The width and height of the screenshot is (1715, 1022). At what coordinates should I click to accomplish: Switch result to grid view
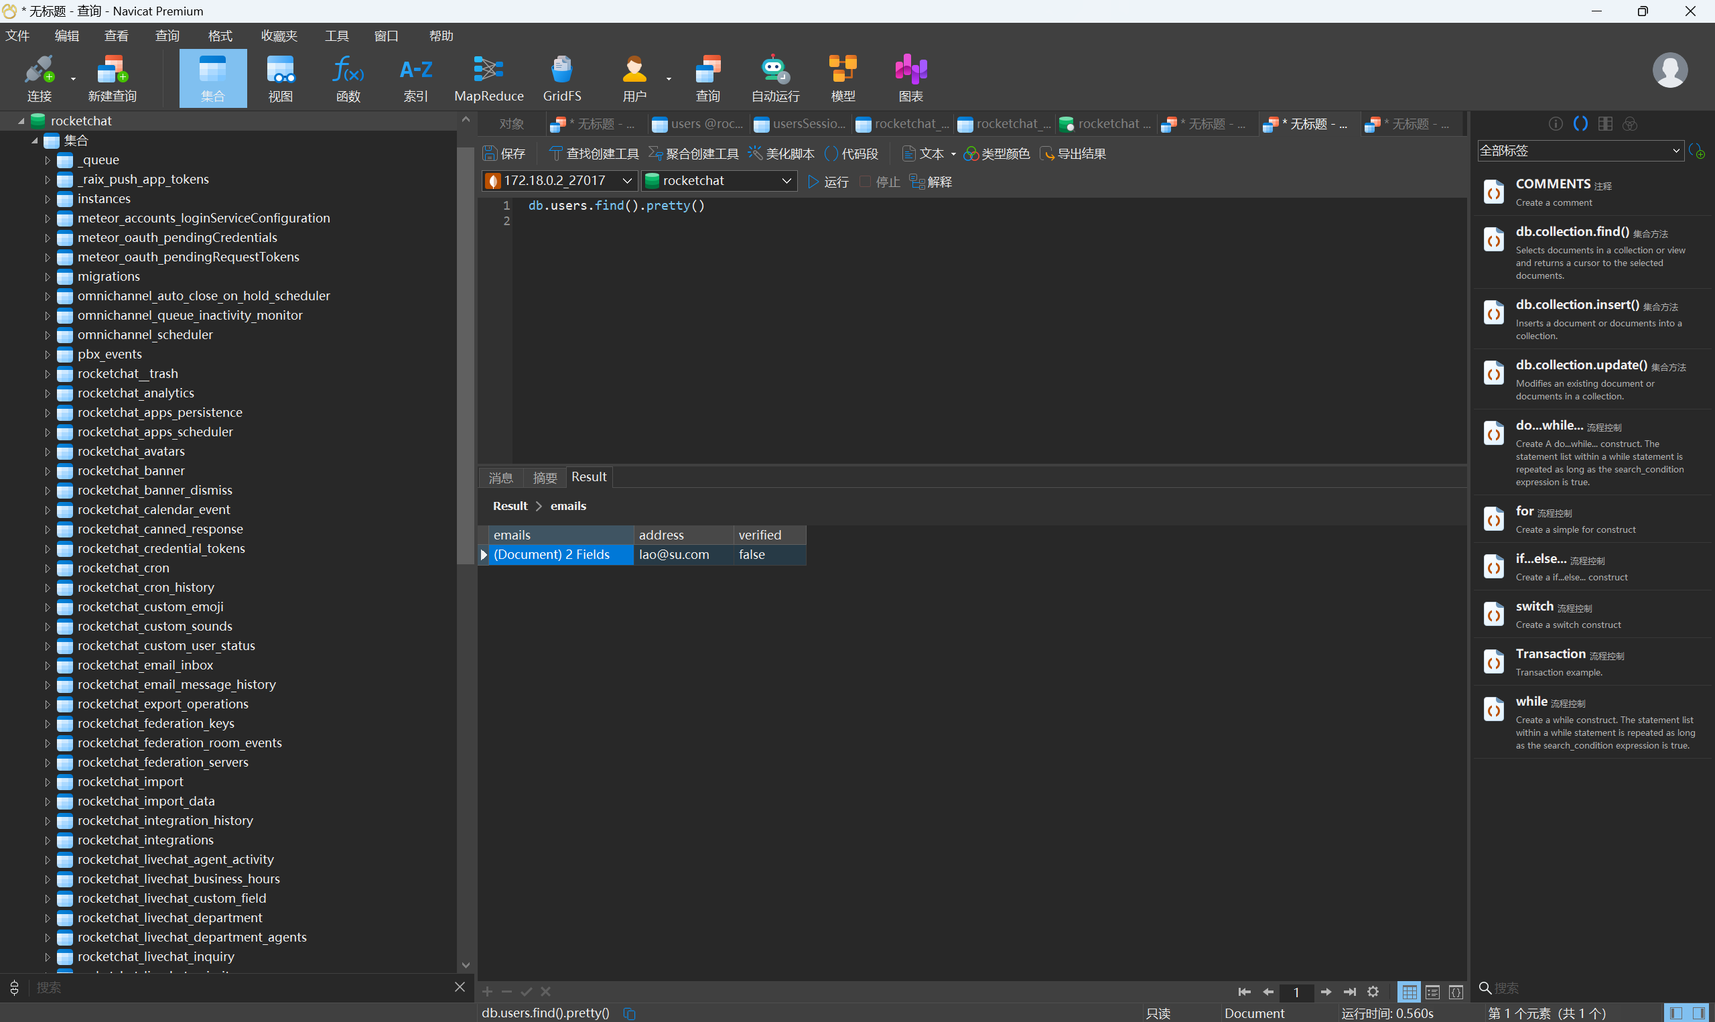coord(1409,992)
